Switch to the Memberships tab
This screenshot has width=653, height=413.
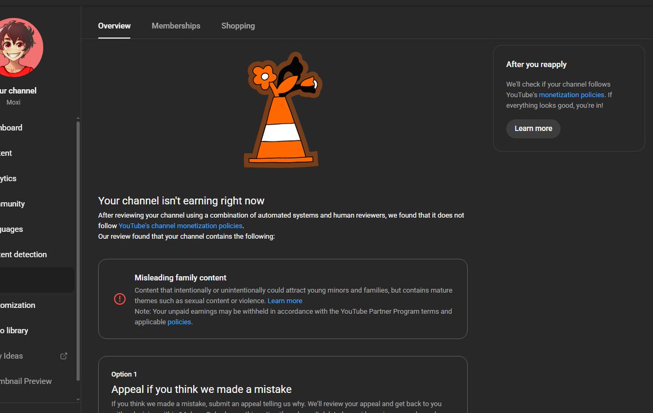(176, 26)
